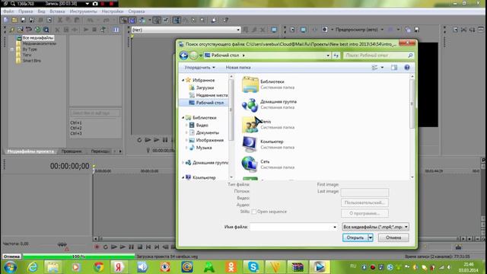Image resolution: width=487 pixels, height=274 pixels.
Task: Open the Правка menu
Action: tap(25, 11)
